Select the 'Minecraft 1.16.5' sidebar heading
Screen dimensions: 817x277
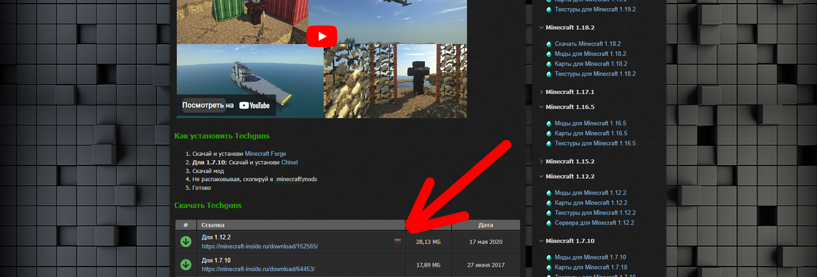click(571, 107)
